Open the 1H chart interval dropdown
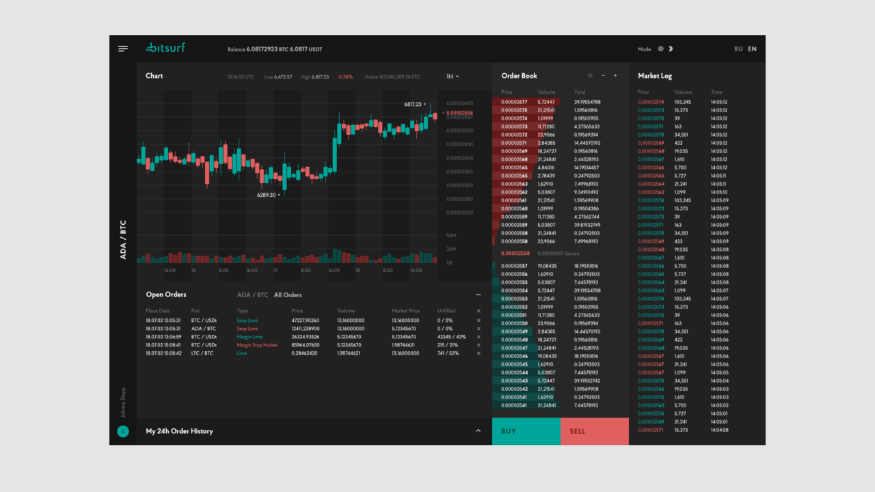 [453, 77]
